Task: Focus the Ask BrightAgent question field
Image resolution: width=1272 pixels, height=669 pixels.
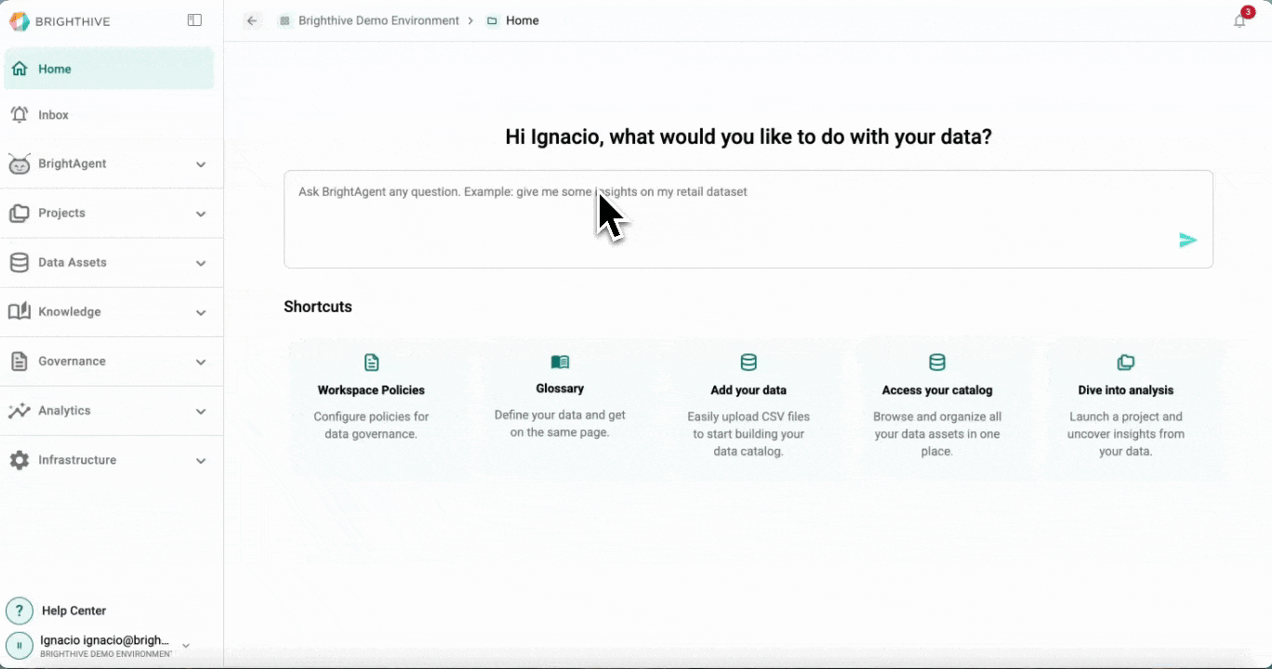Action: point(749,219)
